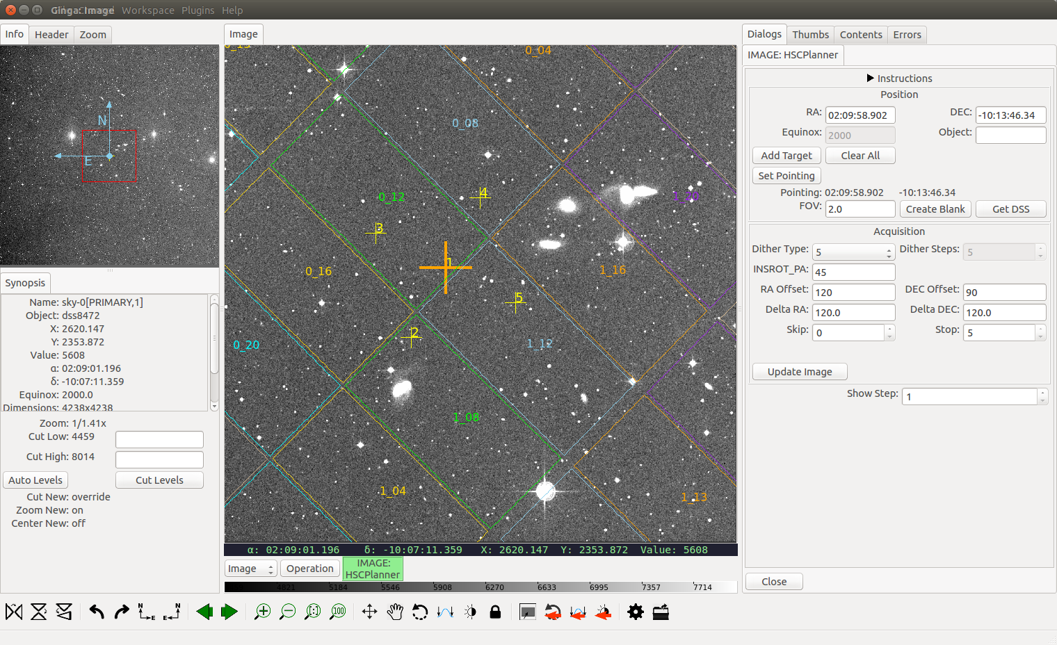Open the Dither Type dropdown
This screenshot has width=1057, height=645.
point(853,252)
